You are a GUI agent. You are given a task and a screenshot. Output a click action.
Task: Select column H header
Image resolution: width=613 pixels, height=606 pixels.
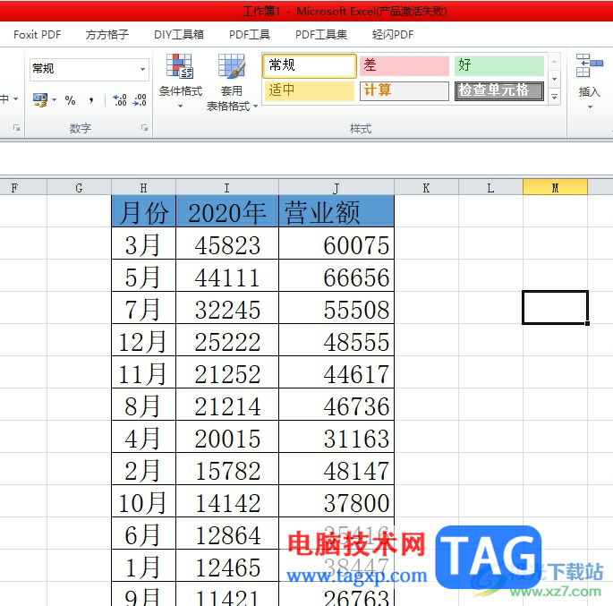(x=143, y=188)
